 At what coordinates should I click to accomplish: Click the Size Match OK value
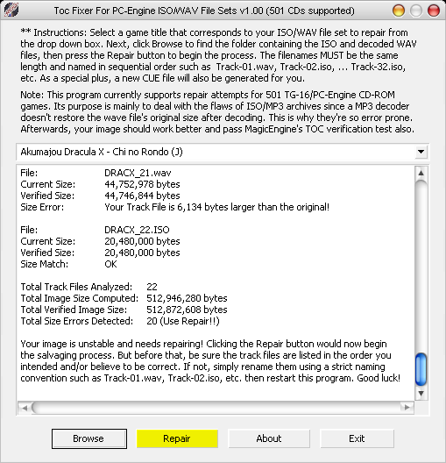tap(110, 264)
